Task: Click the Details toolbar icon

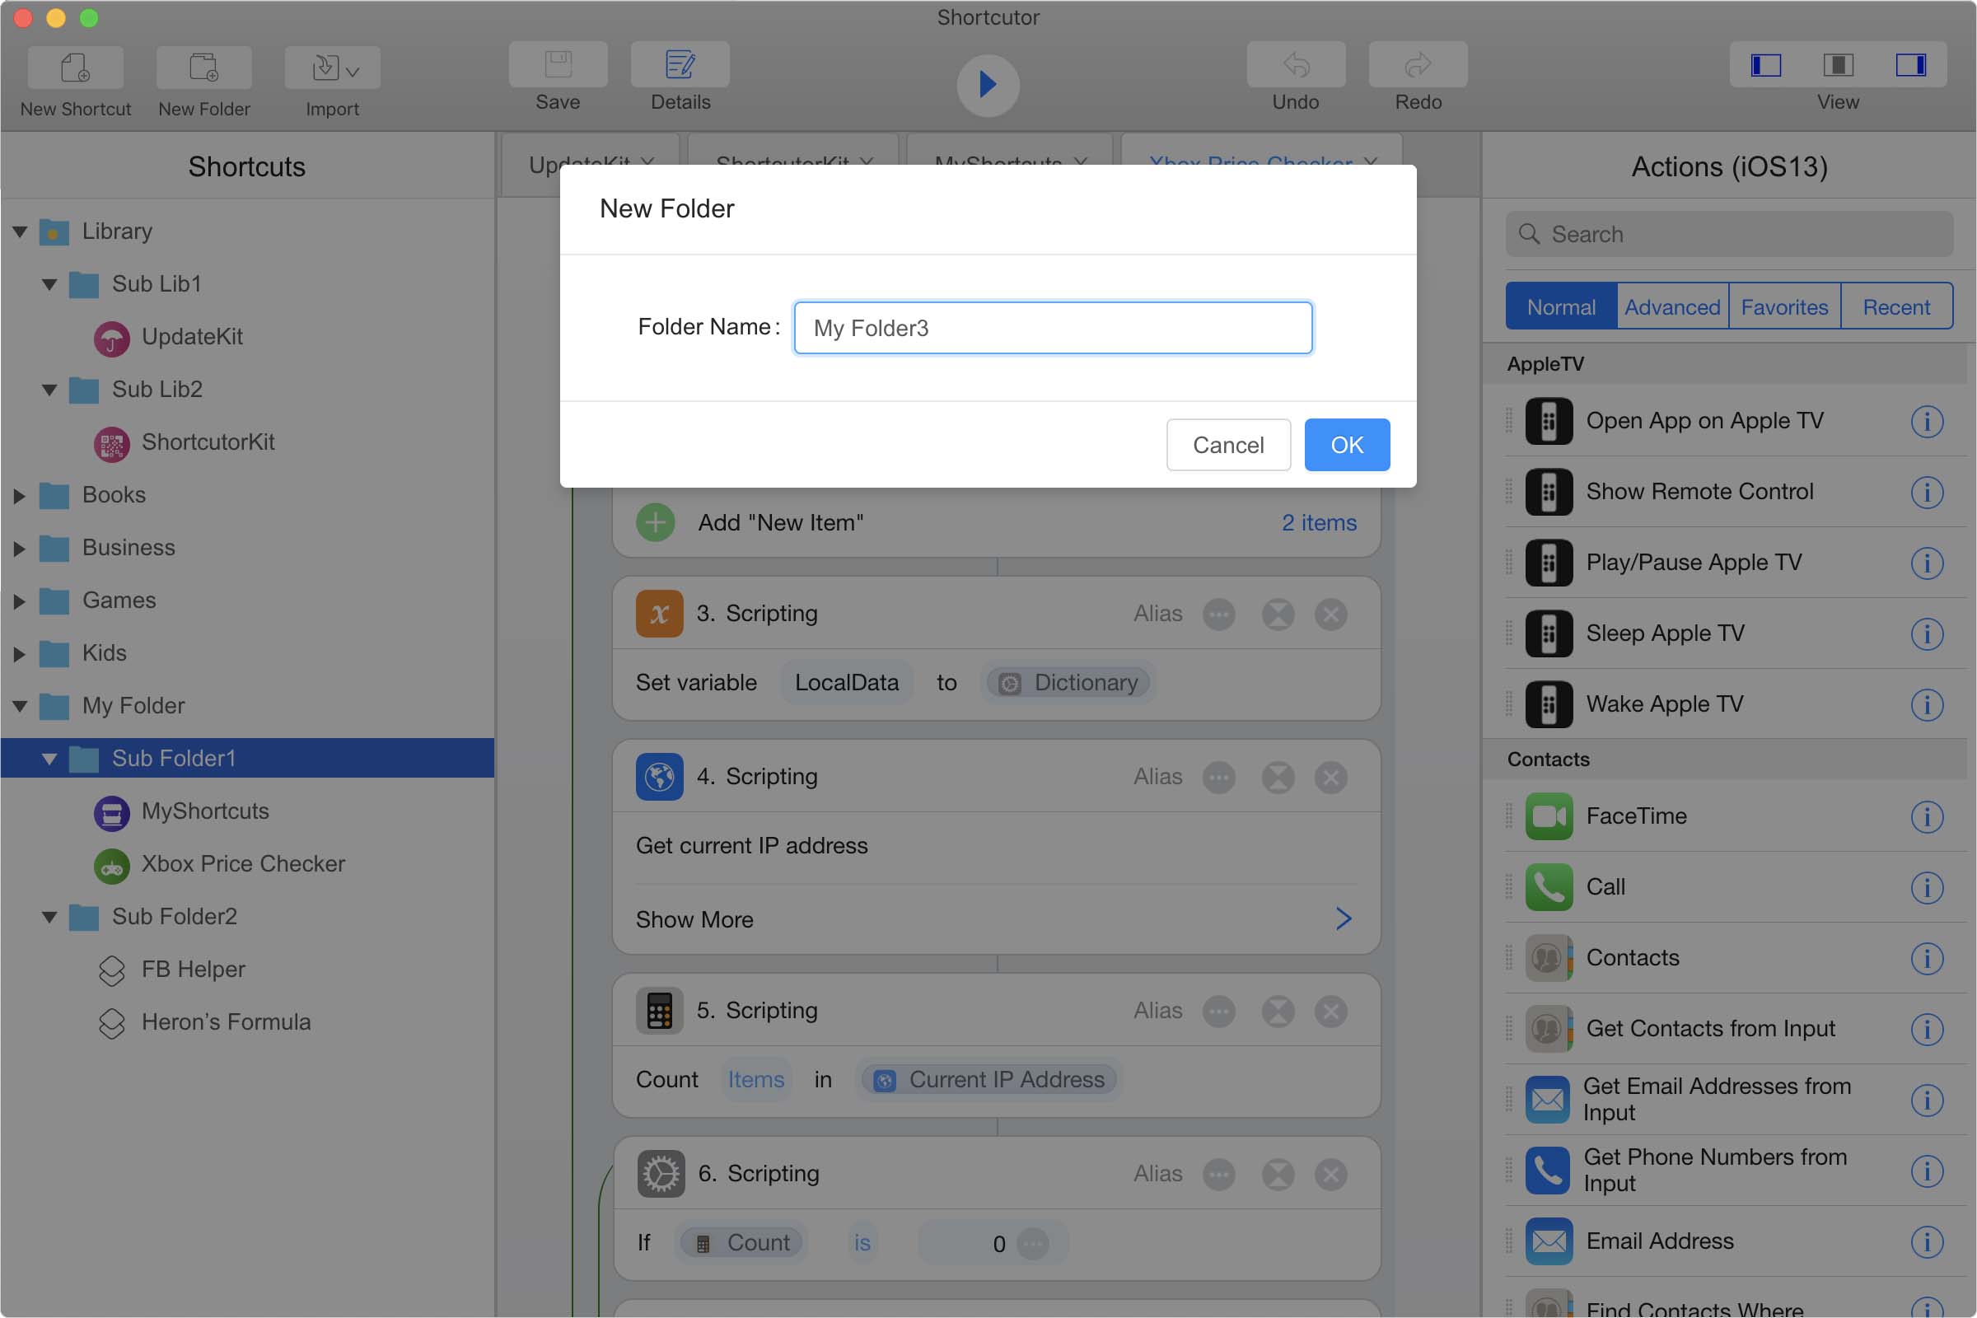Action: pyautogui.click(x=679, y=66)
